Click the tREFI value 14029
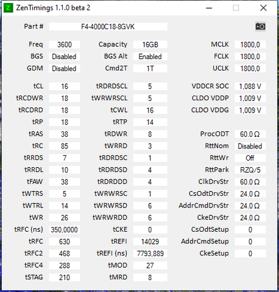 [150, 242]
